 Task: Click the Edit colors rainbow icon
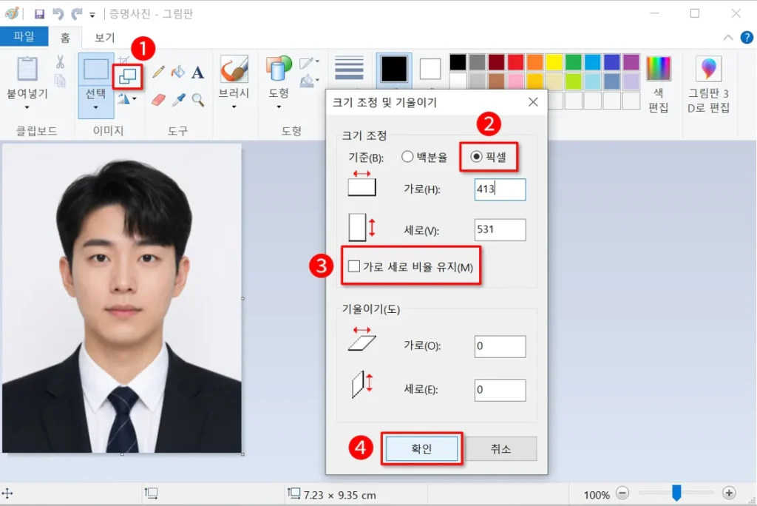[x=659, y=68]
